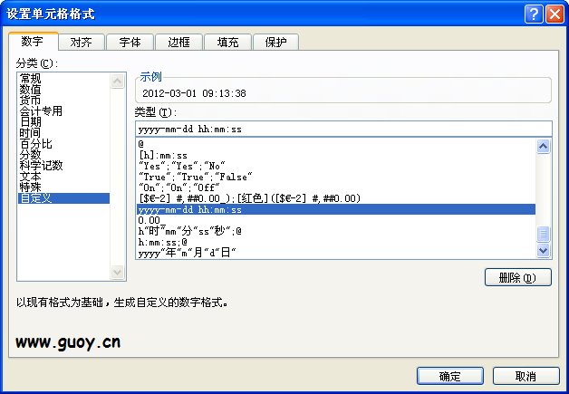Select the 自定义 category
The height and width of the screenshot is (394, 569).
(63, 198)
